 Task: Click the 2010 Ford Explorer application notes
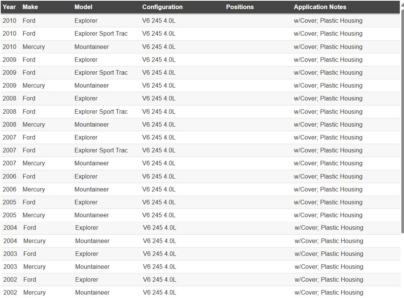tap(328, 21)
